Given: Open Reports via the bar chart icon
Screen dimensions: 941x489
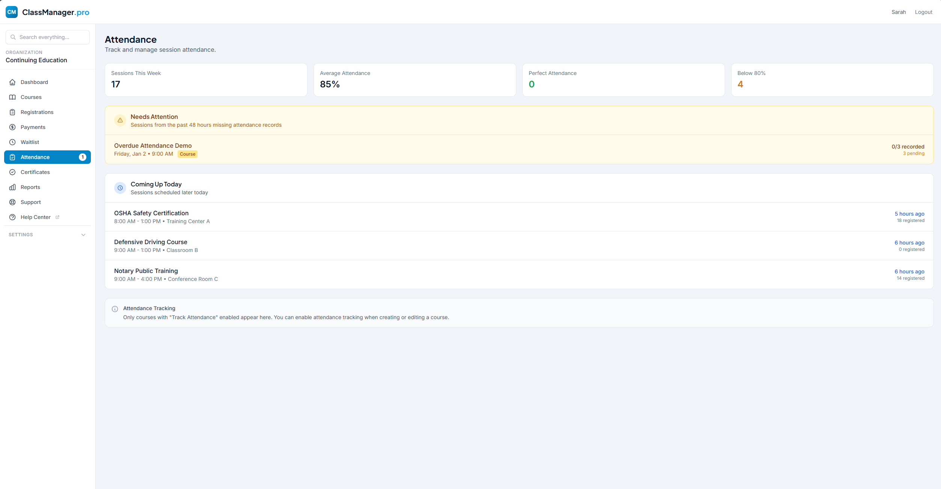Looking at the screenshot, I should [x=12, y=187].
